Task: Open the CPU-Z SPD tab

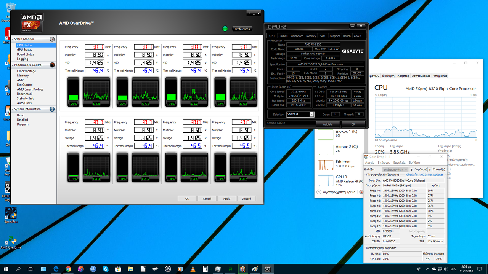Action: point(323,36)
